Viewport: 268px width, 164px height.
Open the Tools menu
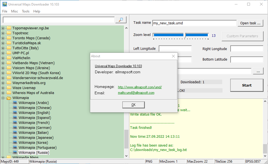pyautogui.click(x=26, y=11)
